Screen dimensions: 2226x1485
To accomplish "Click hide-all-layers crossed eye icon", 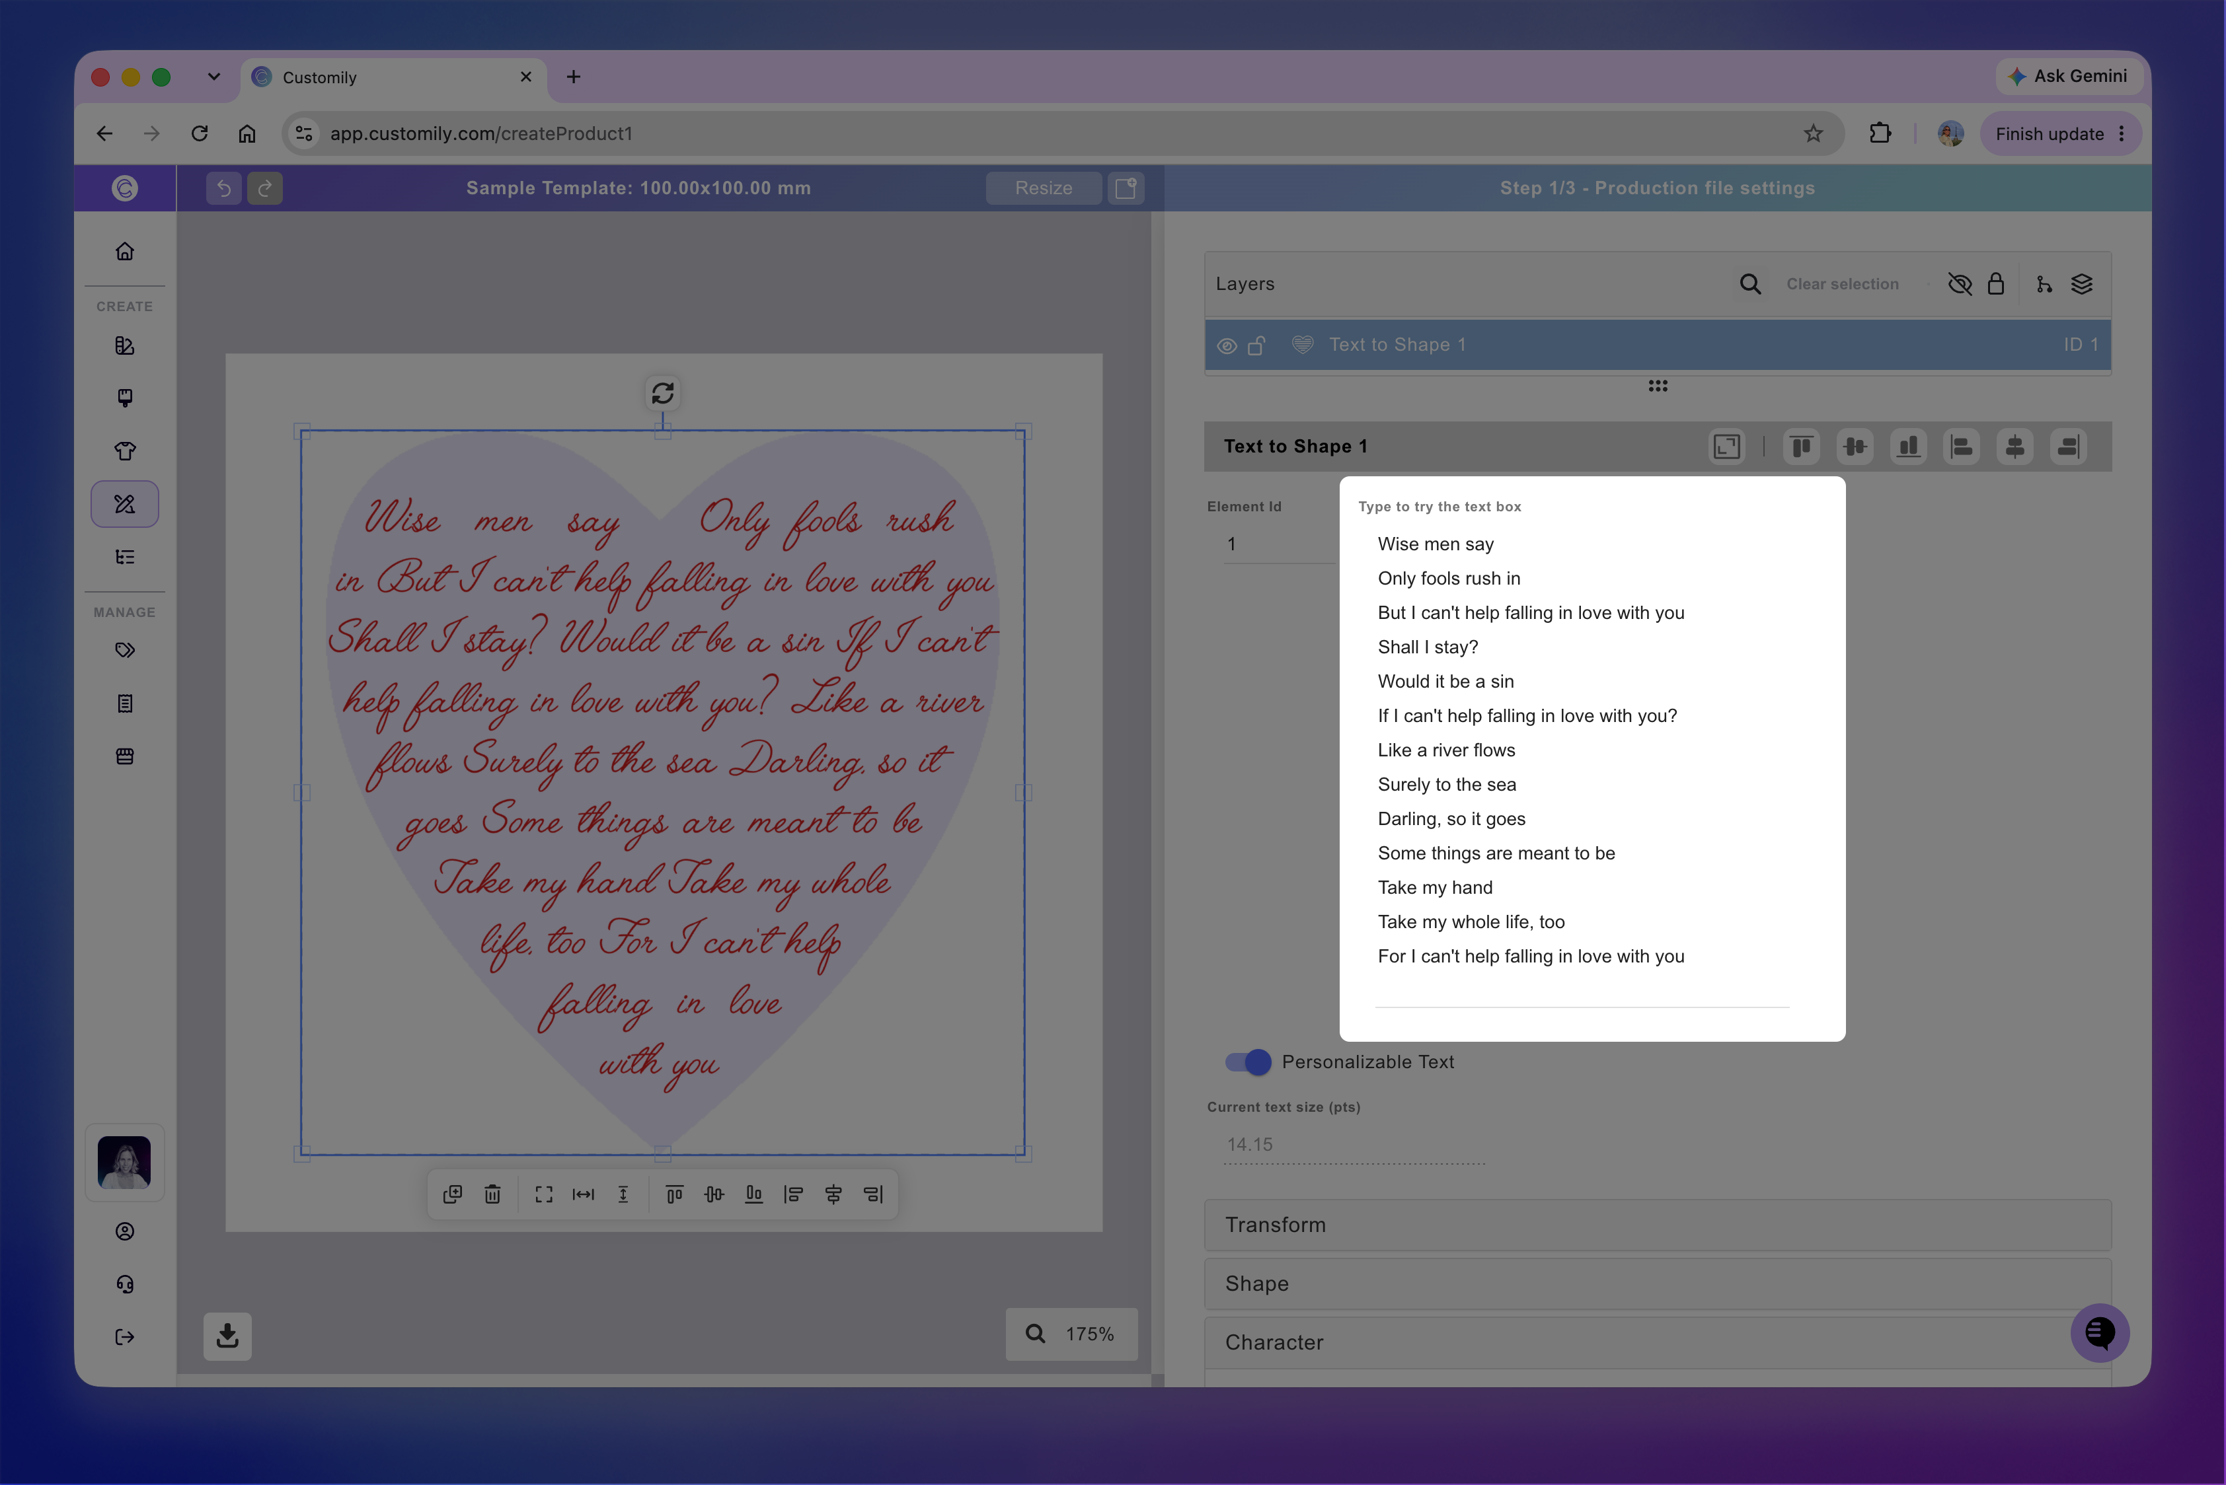I will [1960, 284].
